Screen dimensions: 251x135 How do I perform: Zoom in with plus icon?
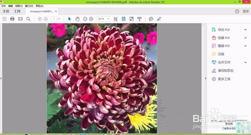[91, 19]
